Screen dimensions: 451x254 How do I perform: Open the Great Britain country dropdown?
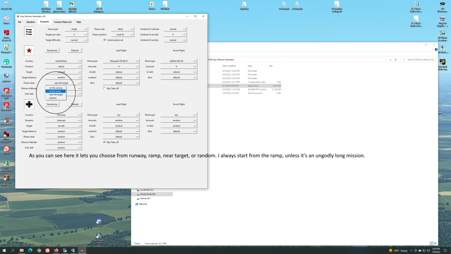64,61
